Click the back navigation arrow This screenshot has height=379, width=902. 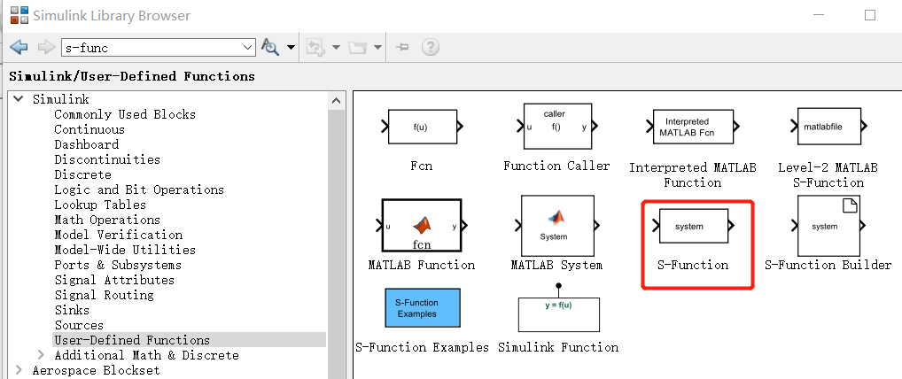pos(19,47)
